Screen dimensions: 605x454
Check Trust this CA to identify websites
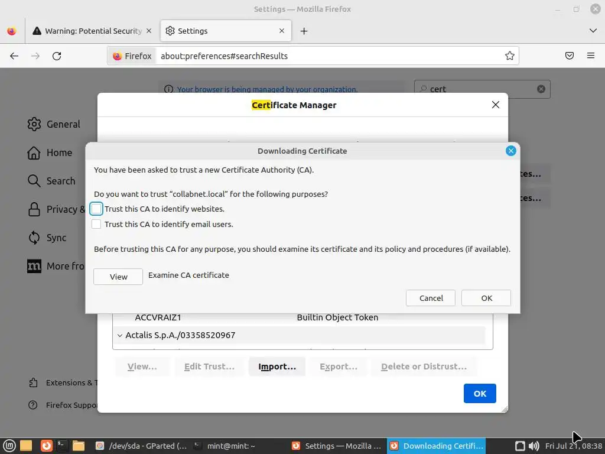[96, 209]
